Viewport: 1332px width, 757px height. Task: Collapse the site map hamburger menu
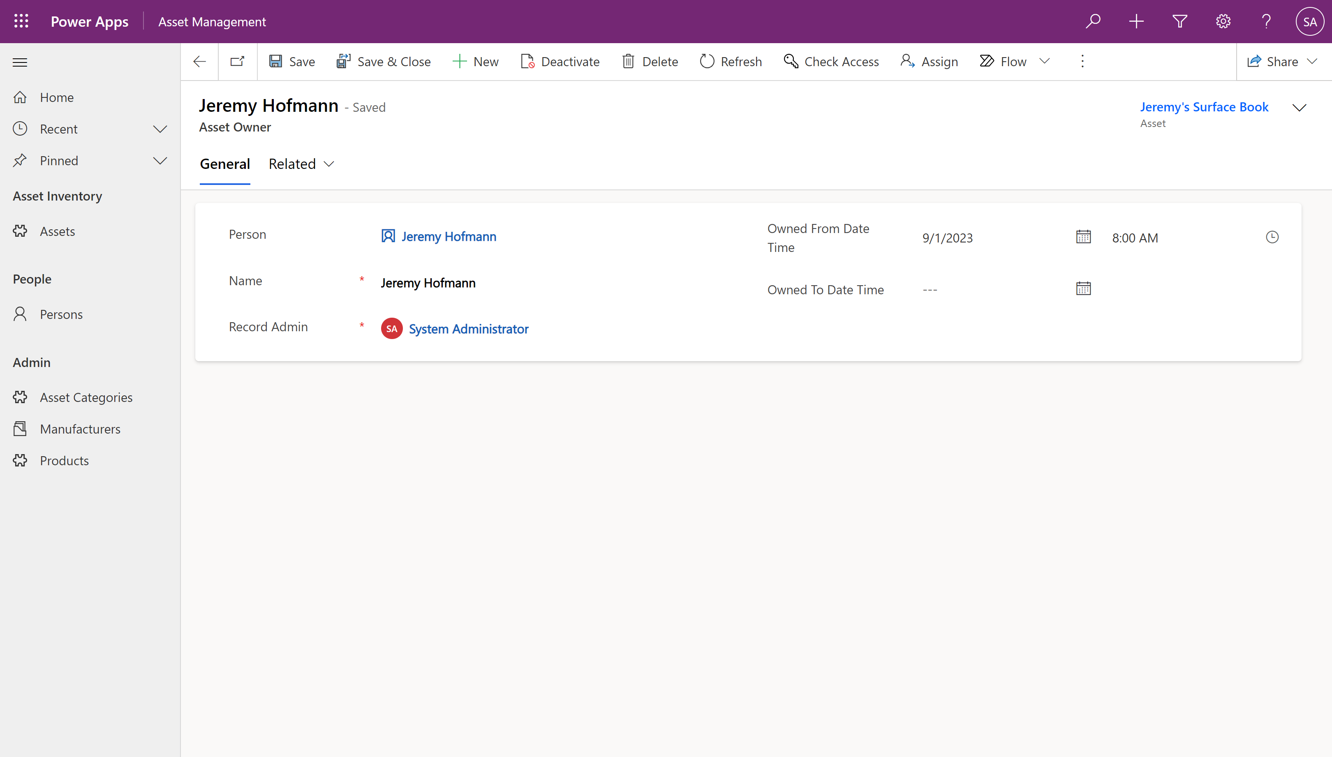pos(20,62)
